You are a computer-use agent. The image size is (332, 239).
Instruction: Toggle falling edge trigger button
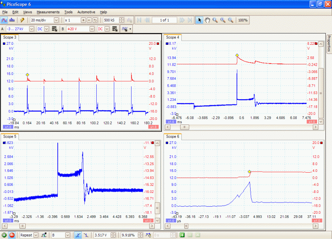(86, 235)
